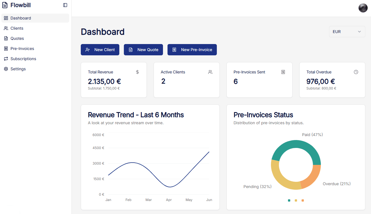Click the invoice icon on Pre-Invoices Sent card
The width and height of the screenshot is (371, 214).
point(283,72)
